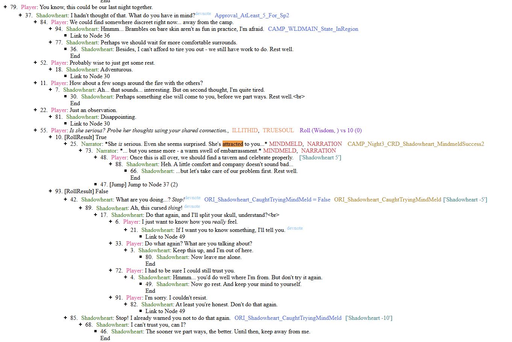Click the ['Shadowheart -10'] approval tag

[x=369, y=318]
